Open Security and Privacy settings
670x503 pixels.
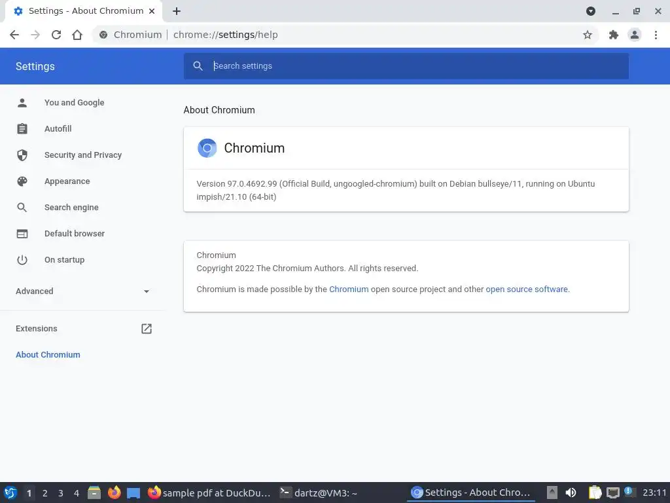(x=83, y=155)
